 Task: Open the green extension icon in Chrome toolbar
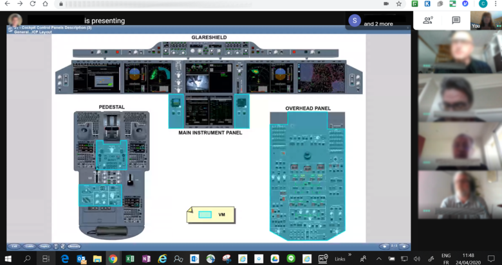pos(414,4)
